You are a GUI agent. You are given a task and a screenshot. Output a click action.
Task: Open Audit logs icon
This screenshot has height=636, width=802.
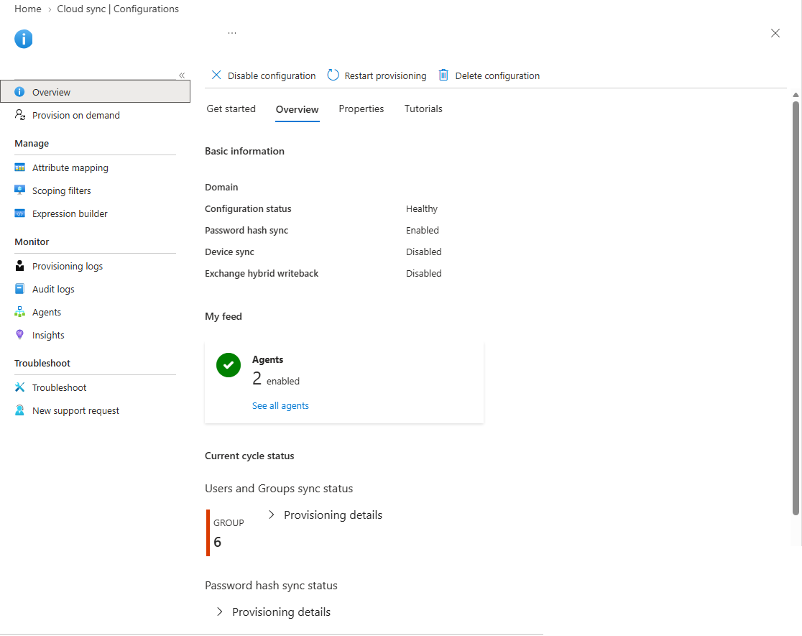click(20, 289)
